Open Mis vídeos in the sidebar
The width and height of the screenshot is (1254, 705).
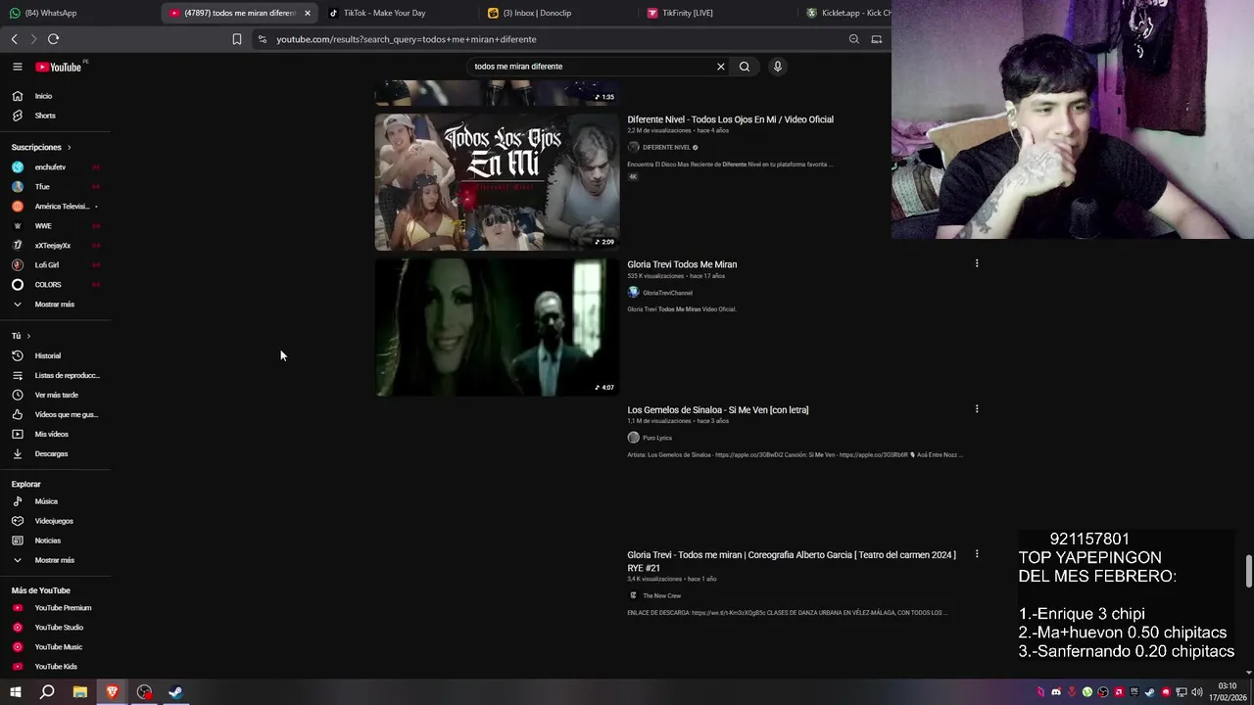tap(55, 434)
